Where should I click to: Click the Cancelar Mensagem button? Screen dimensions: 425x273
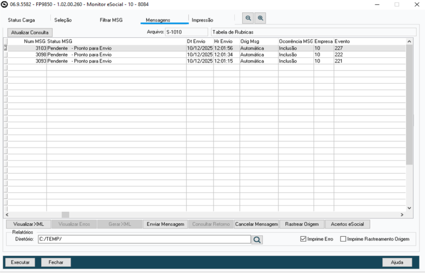pyautogui.click(x=256, y=224)
